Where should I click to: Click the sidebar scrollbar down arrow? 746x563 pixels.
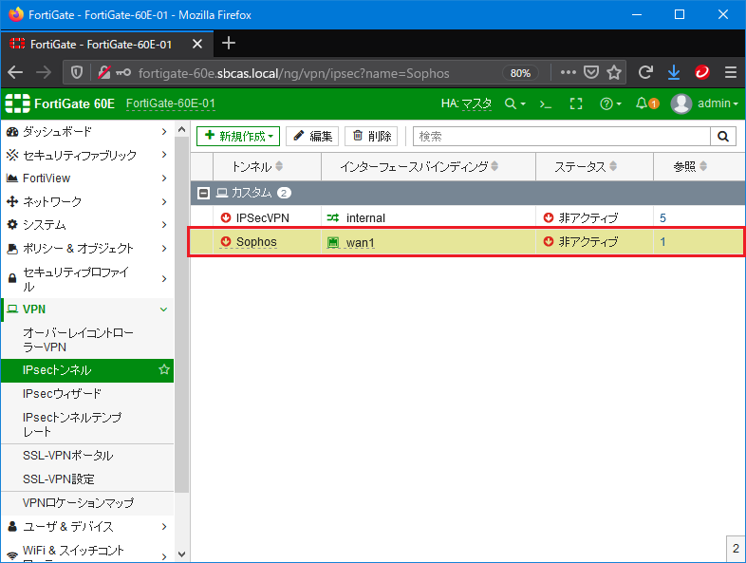181,554
